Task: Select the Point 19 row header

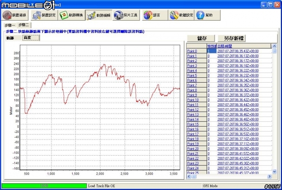Action: (197, 144)
